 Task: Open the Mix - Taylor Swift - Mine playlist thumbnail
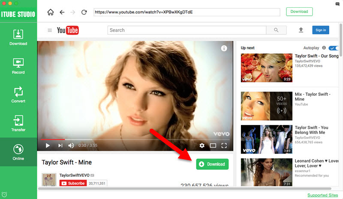point(266,106)
